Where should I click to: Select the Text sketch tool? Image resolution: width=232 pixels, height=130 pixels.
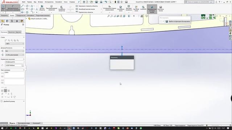[x=37, y=9]
